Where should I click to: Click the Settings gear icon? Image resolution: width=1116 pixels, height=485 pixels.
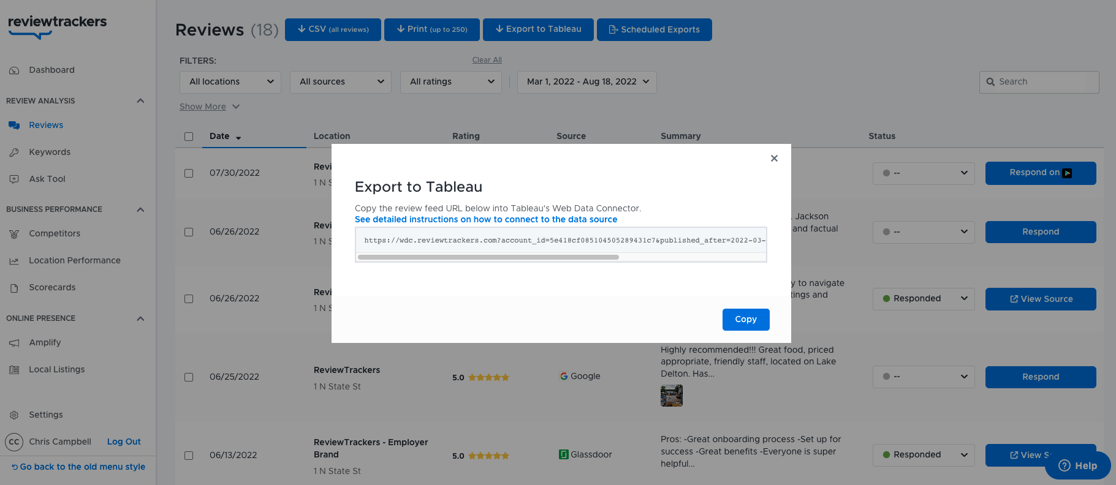[x=14, y=415]
